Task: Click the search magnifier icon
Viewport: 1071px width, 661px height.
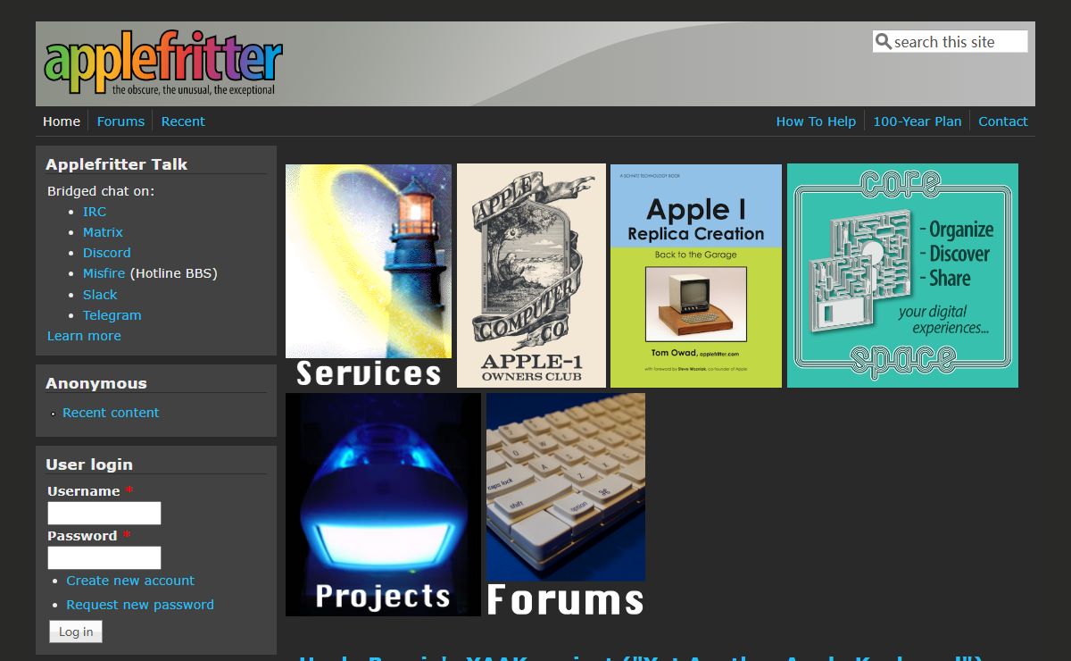Action: pos(884,42)
